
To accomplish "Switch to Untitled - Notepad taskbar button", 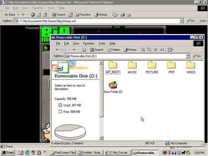I will [x=90, y=153].
